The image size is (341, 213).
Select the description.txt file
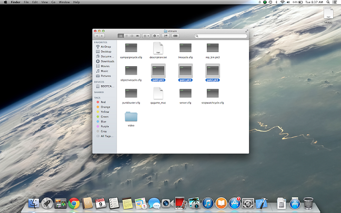tap(158, 50)
